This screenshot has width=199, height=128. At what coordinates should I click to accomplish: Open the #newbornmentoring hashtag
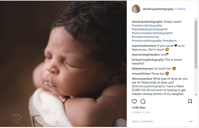[145, 37]
